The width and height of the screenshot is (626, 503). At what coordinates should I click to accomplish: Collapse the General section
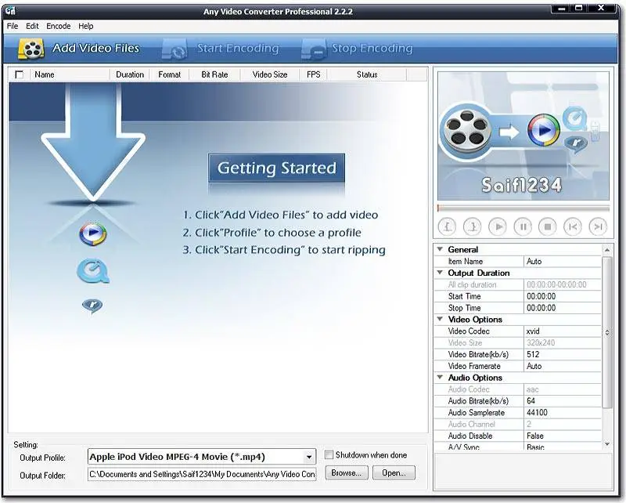[x=440, y=249]
